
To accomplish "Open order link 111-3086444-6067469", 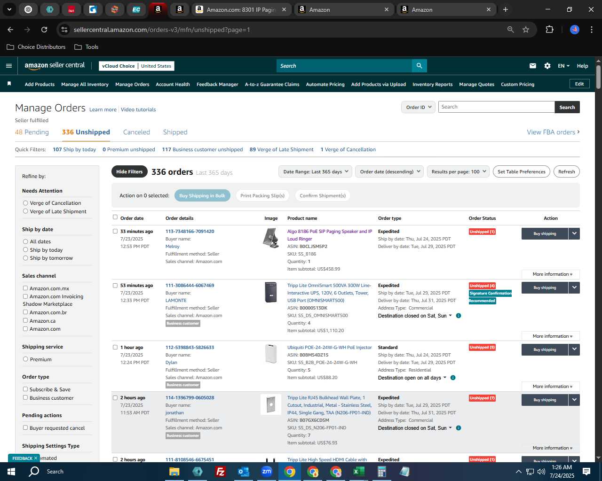I will click(x=190, y=285).
